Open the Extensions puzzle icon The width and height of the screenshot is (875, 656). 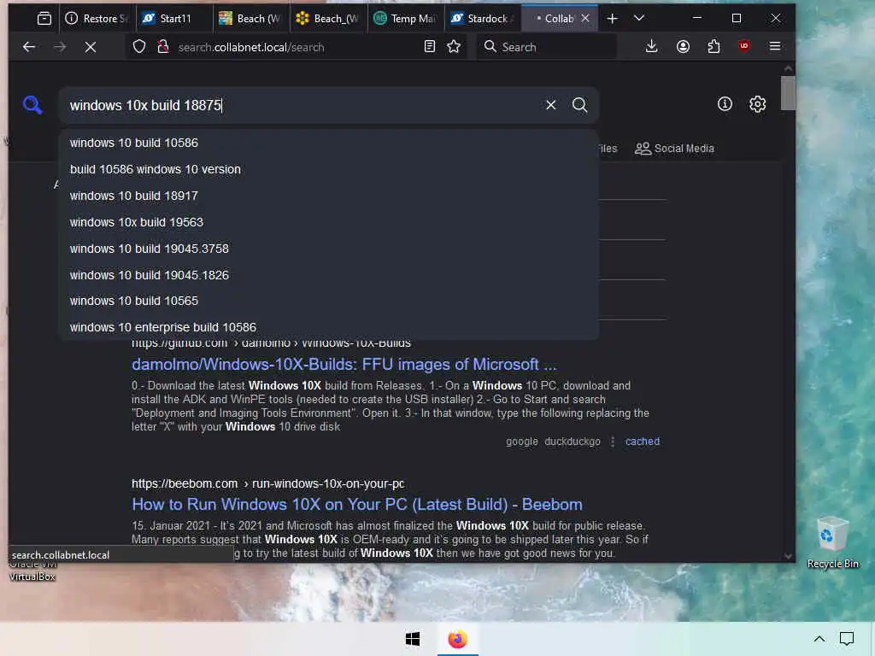coord(714,46)
